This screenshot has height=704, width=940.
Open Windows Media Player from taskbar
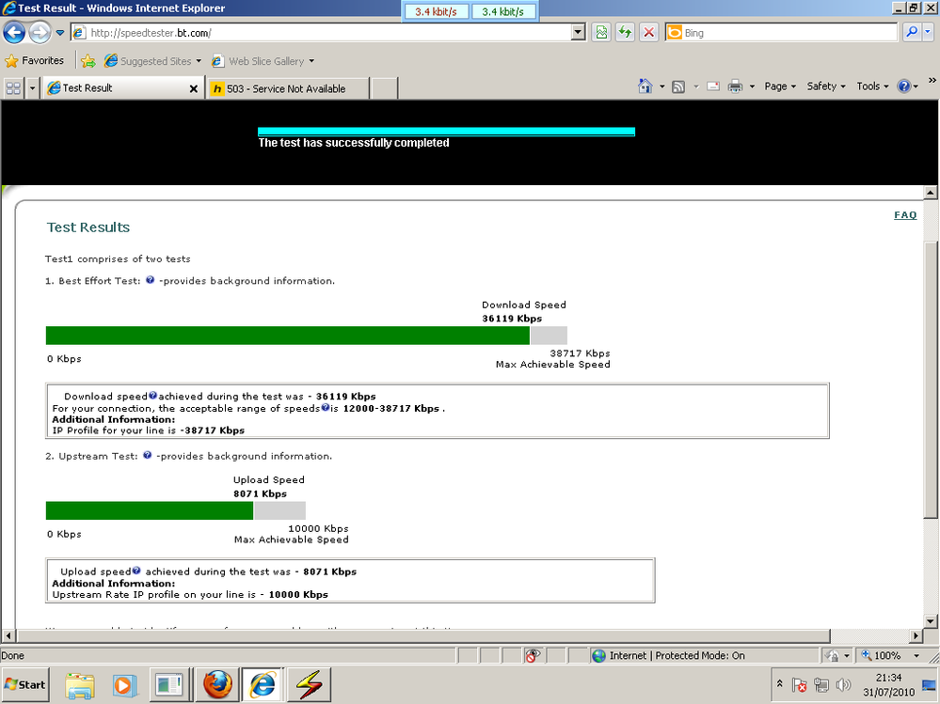click(x=125, y=684)
